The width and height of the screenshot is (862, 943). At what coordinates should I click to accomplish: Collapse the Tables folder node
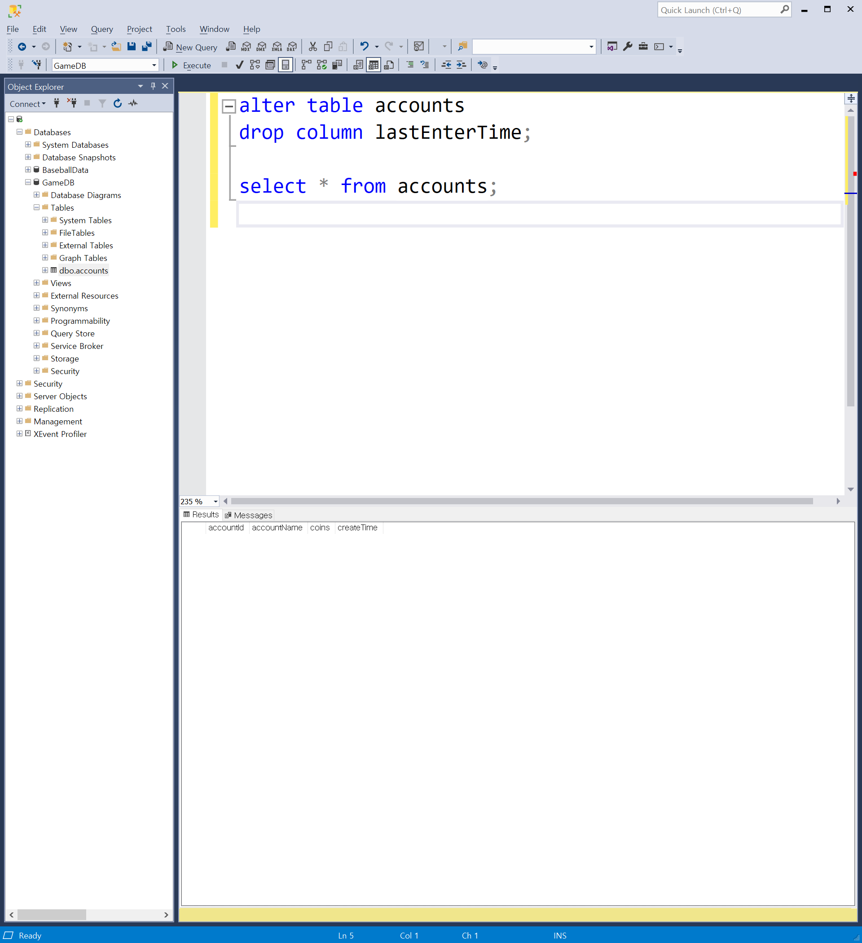[x=36, y=207]
